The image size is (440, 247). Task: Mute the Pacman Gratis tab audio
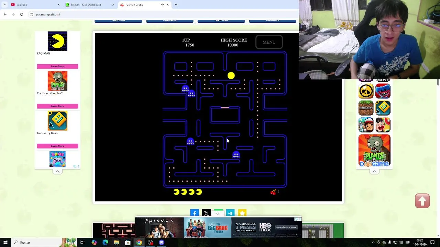[162, 5]
